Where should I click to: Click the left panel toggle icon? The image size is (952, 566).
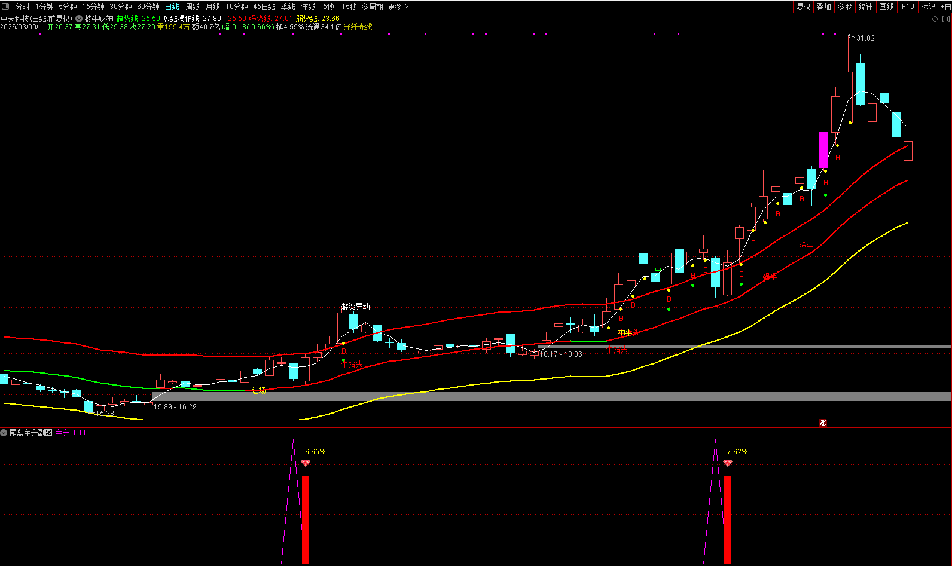coord(6,7)
